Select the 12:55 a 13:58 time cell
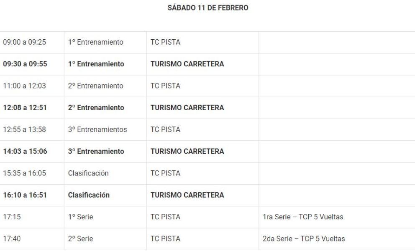 click(x=24, y=129)
